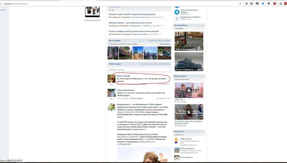Expand the Adblock Plus dropdown arrow

tap(277, 3)
